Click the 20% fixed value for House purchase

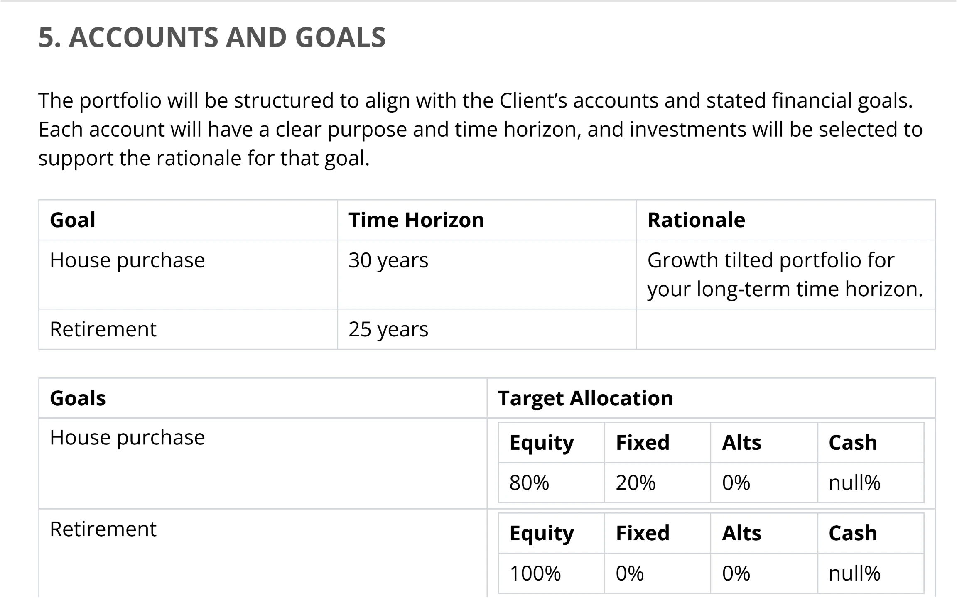click(636, 483)
